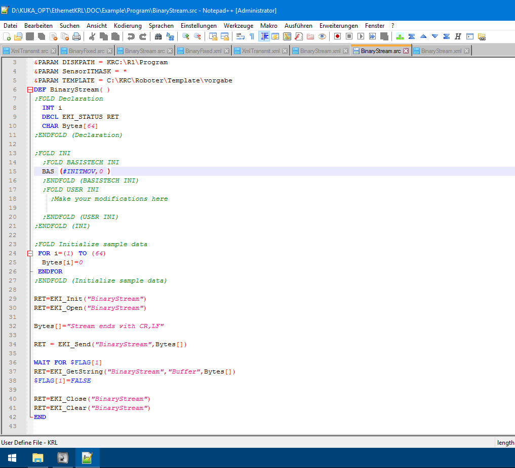The width and height of the screenshot is (515, 468).
Task: Click the EKI_Send code line
Action: coord(110,344)
